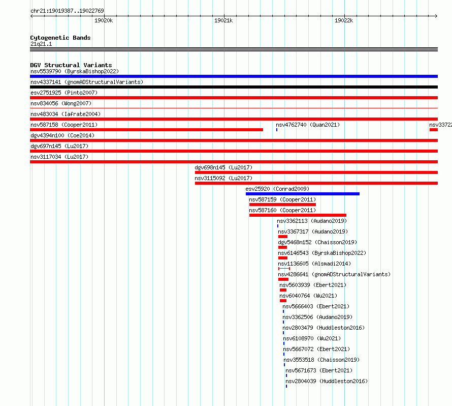
Task: Click the nsv5539790 (ByrskaBishop2022) label
Action: click(75, 71)
